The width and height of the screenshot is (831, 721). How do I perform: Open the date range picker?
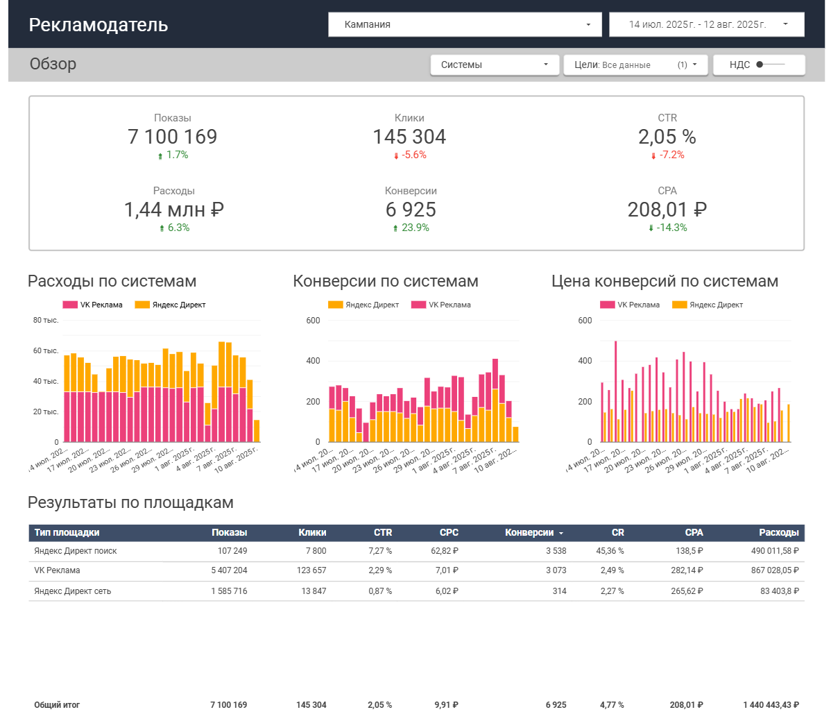tap(706, 24)
